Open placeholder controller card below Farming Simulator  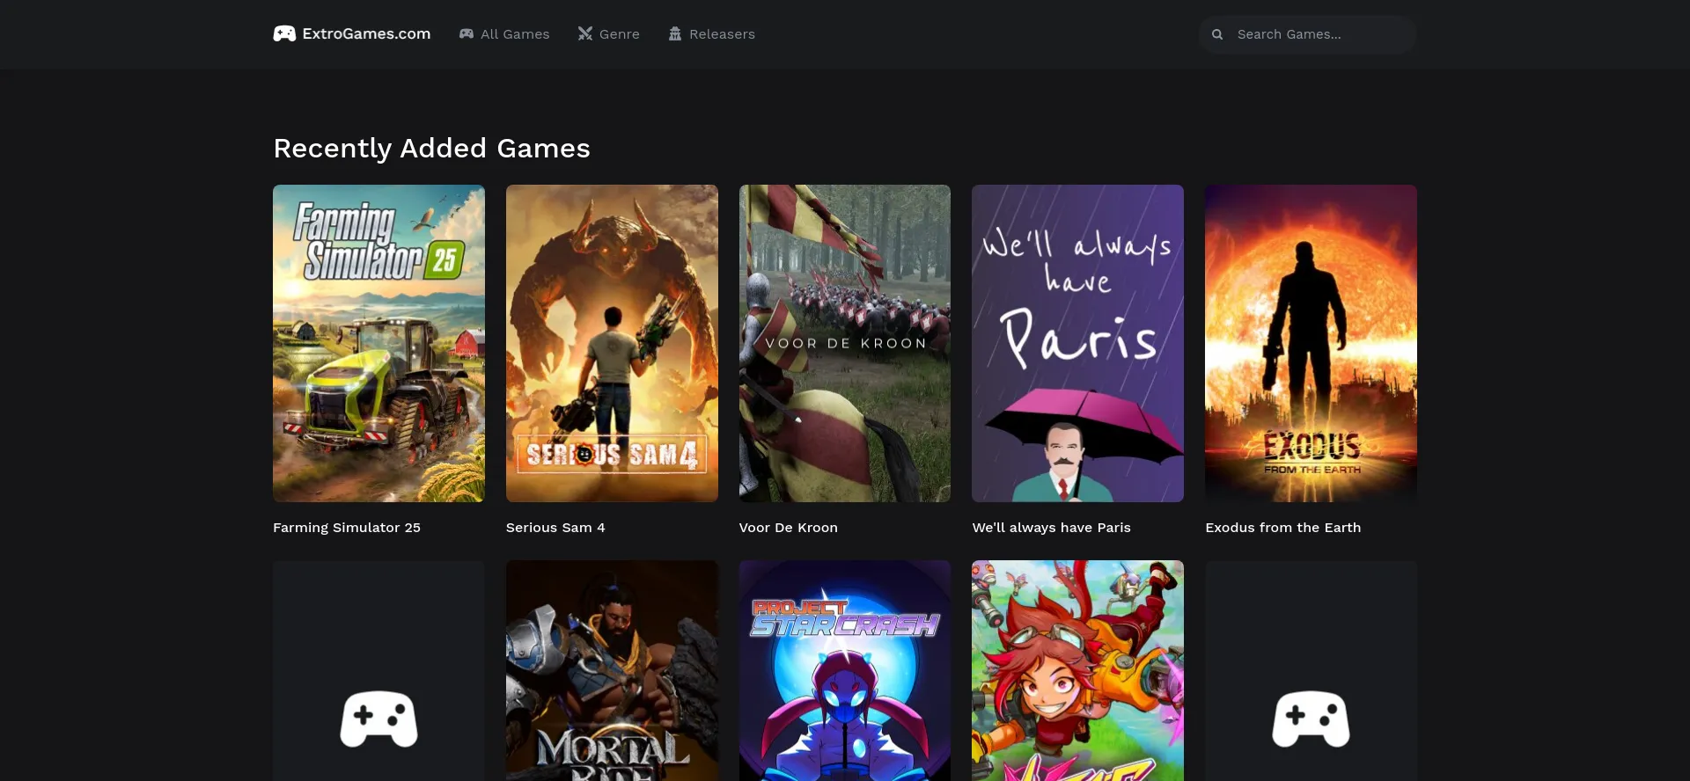[378, 671]
